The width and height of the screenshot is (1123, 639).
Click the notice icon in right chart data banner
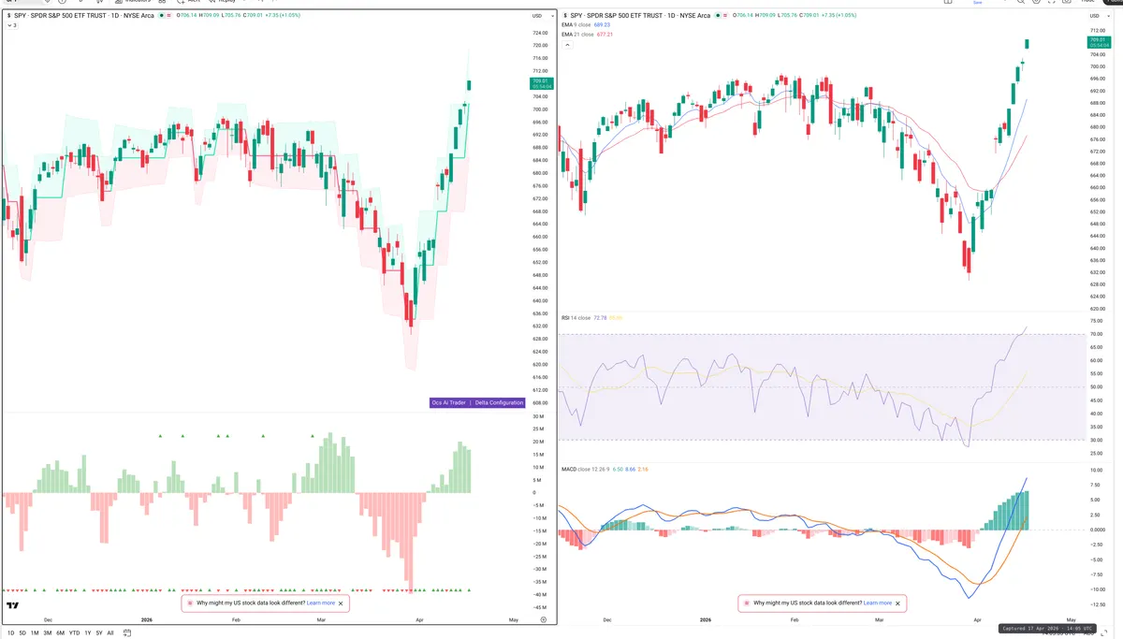747,603
